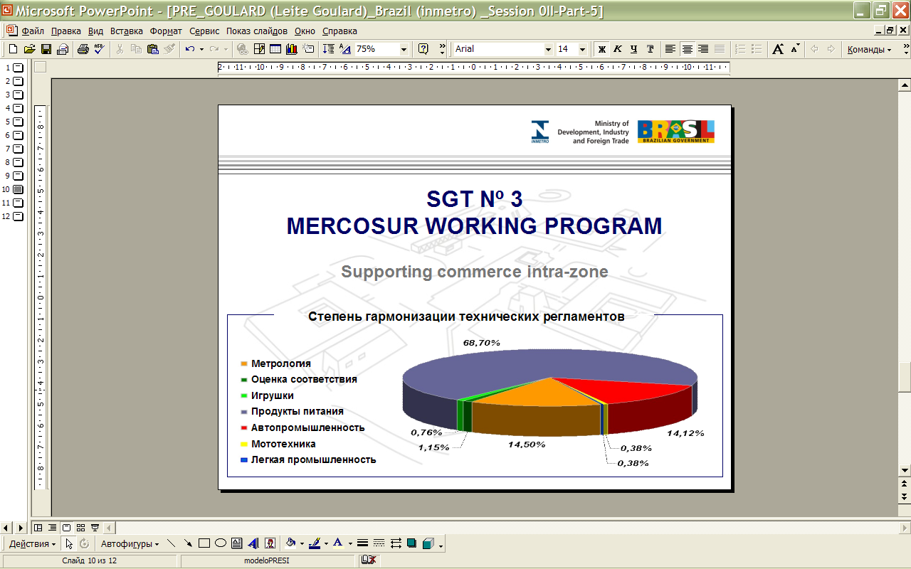Select slide 12 in the outline pane
The height and width of the screenshot is (569, 911).
coord(18,216)
